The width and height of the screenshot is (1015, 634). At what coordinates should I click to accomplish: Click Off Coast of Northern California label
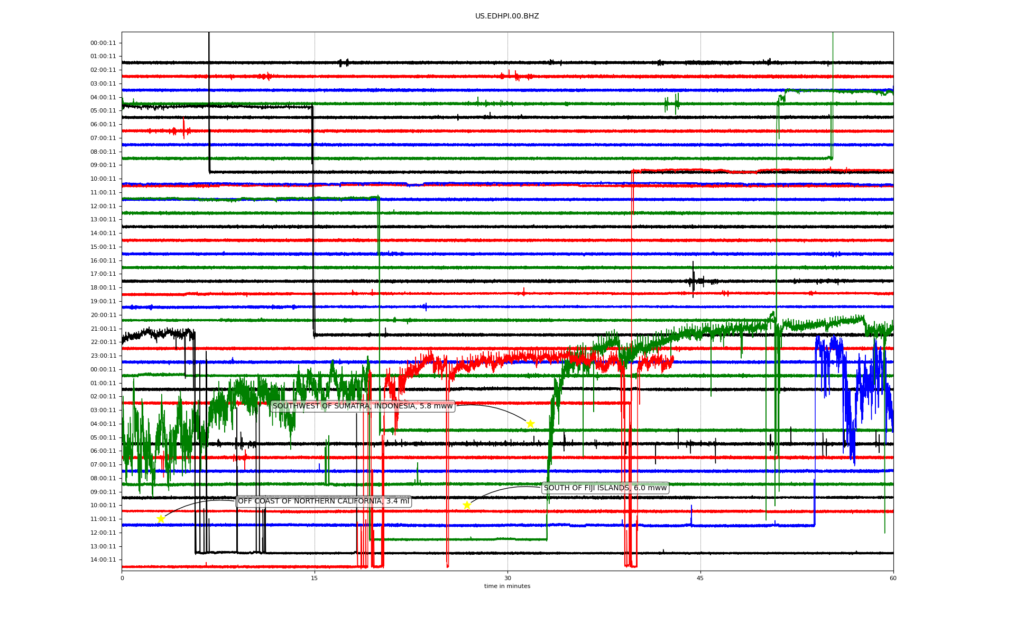pos(324,501)
